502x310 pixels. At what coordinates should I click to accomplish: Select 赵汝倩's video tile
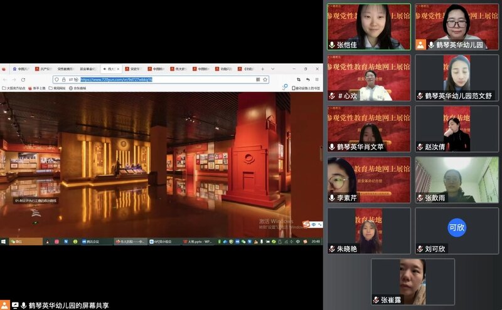(x=457, y=129)
